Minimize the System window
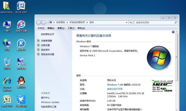Image resolution: width=186 pixels, height=111 pixels. [163, 17]
